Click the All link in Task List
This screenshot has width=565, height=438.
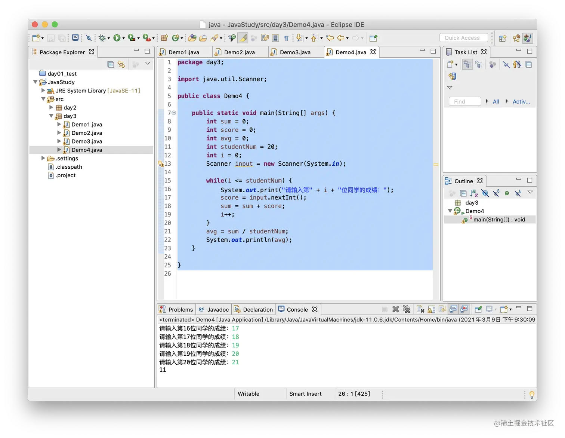(496, 102)
